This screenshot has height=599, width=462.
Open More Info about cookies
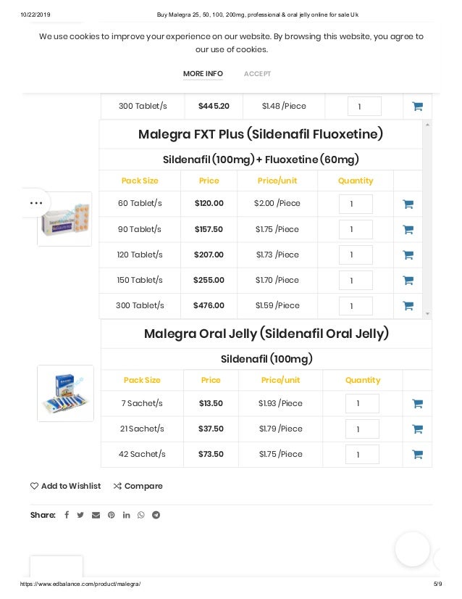203,74
